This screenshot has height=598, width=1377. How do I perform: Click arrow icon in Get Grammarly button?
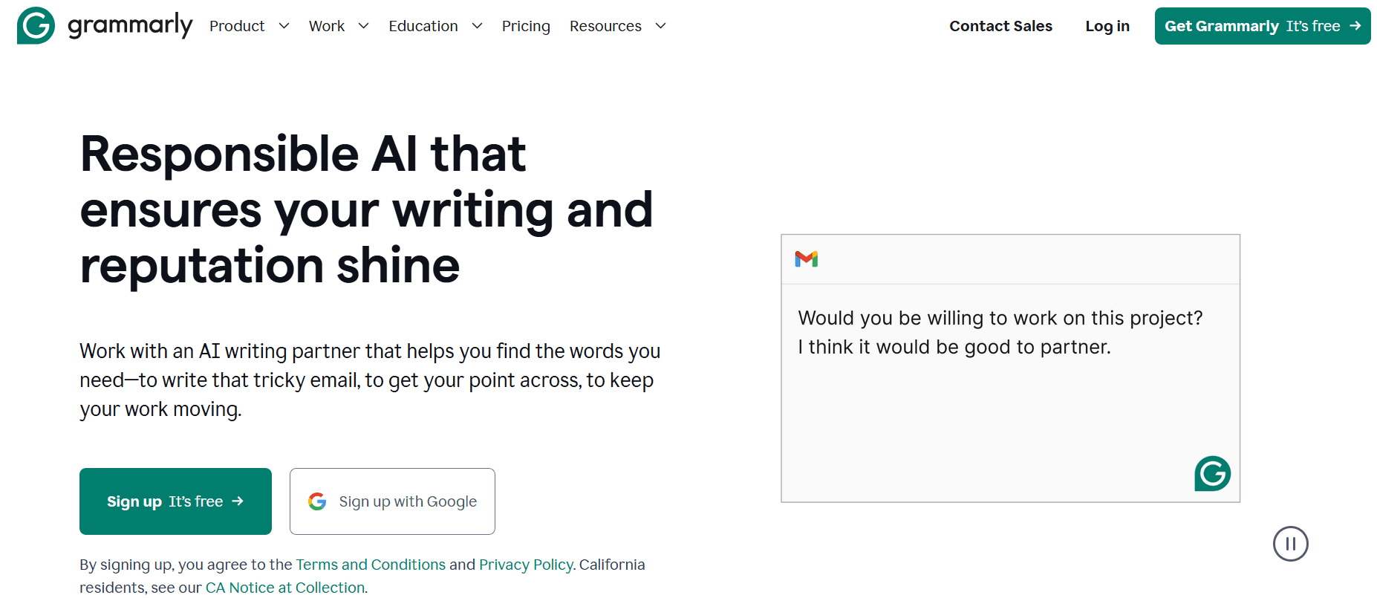coord(1355,25)
